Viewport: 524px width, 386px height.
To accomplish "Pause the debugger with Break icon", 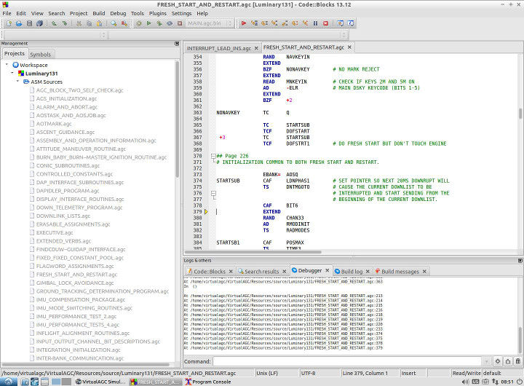I will [316, 23].
